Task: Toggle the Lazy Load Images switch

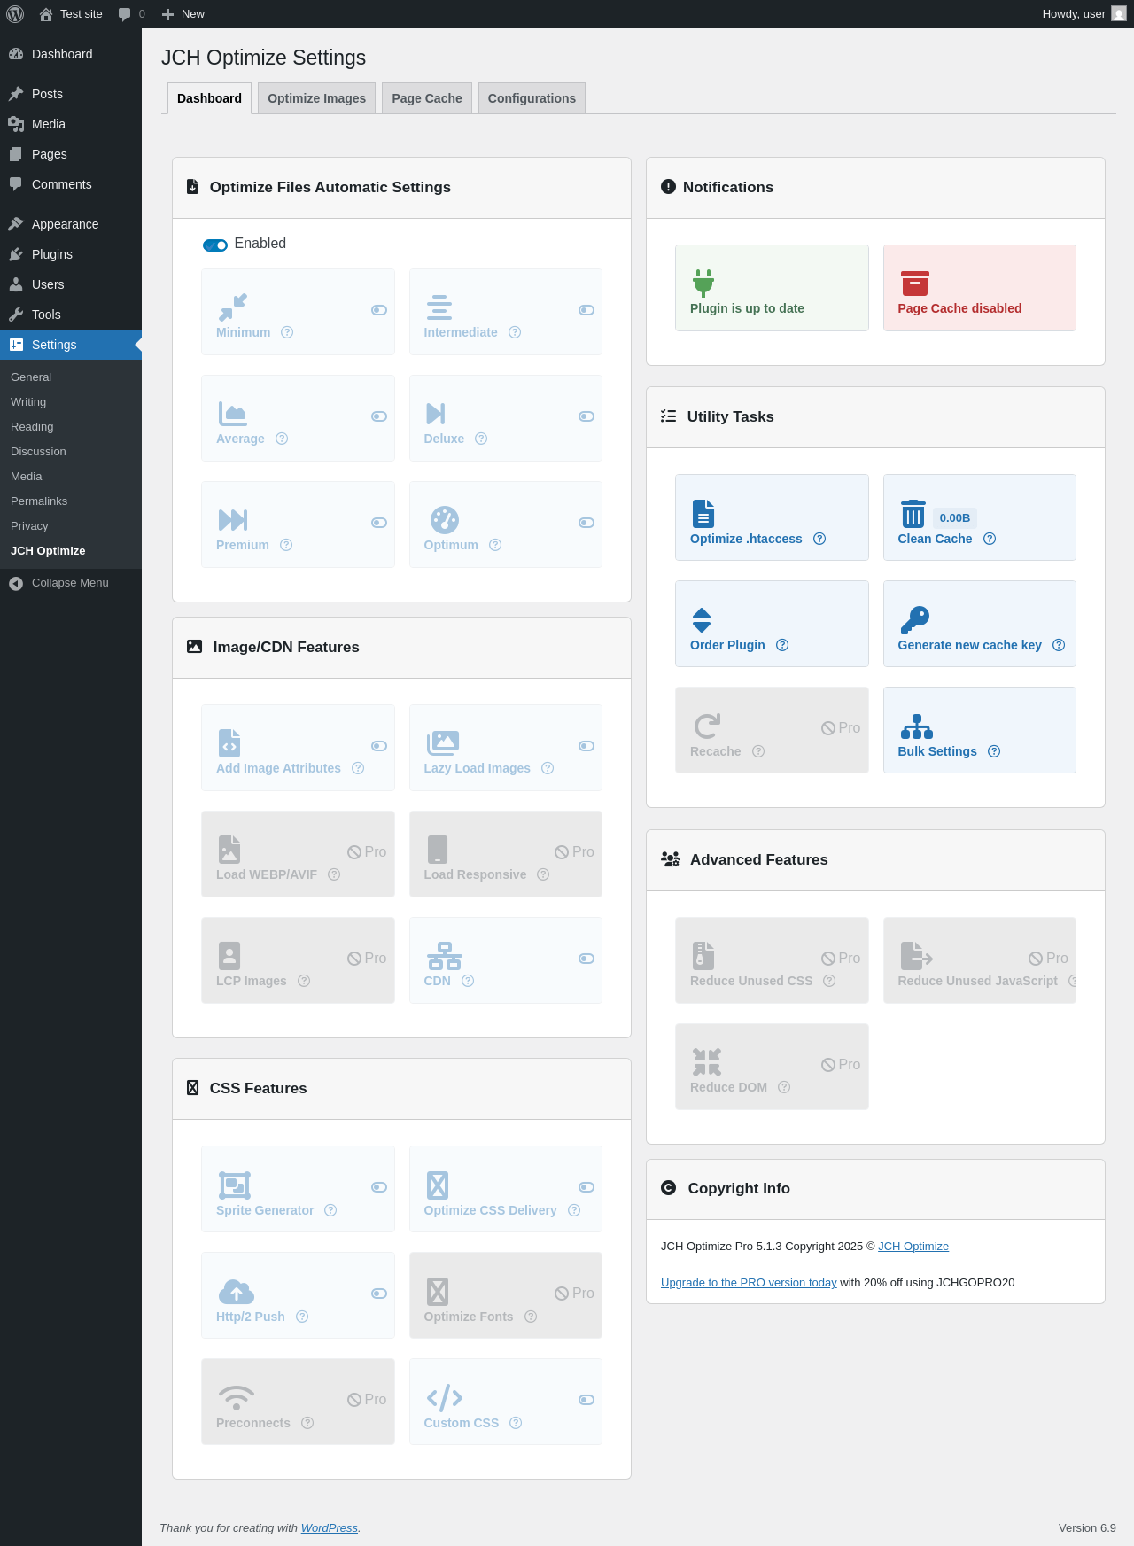Action: pos(586,746)
